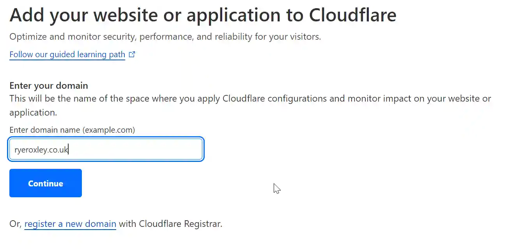This screenshot has width=524, height=251.
Task: Open Cloudflare Registrar via register a new domain
Action: (70, 224)
